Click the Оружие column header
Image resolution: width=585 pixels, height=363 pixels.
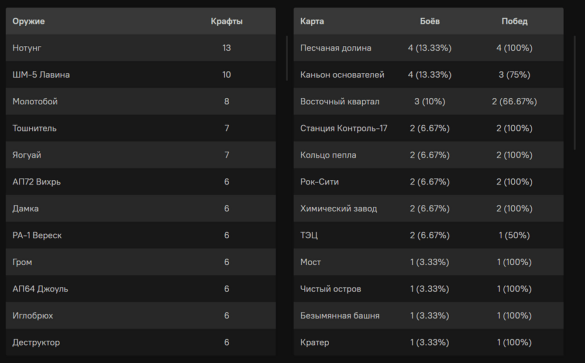(28, 21)
